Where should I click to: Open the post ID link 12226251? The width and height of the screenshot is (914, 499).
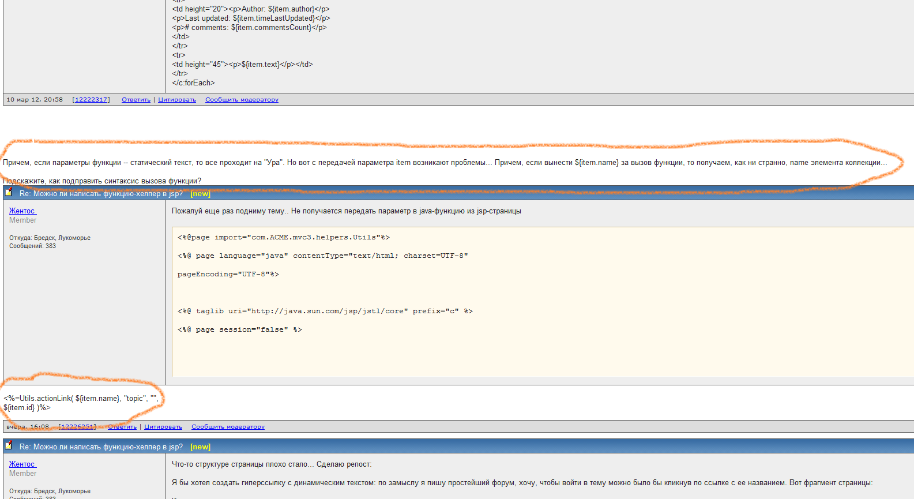tap(77, 427)
